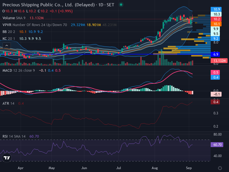The image size is (229, 172).
Task: Click the TradingView logo icon
Action: (x=7, y=158)
